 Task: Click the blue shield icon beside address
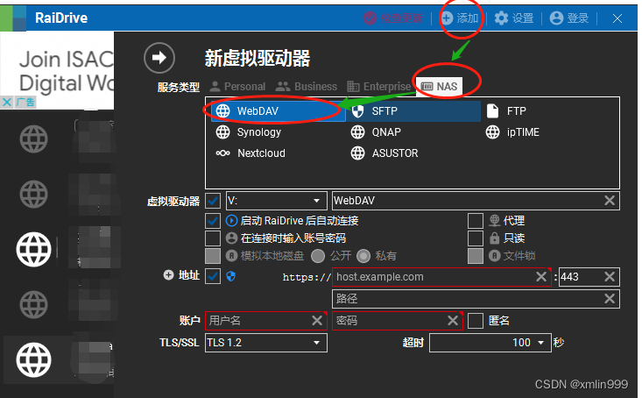231,277
